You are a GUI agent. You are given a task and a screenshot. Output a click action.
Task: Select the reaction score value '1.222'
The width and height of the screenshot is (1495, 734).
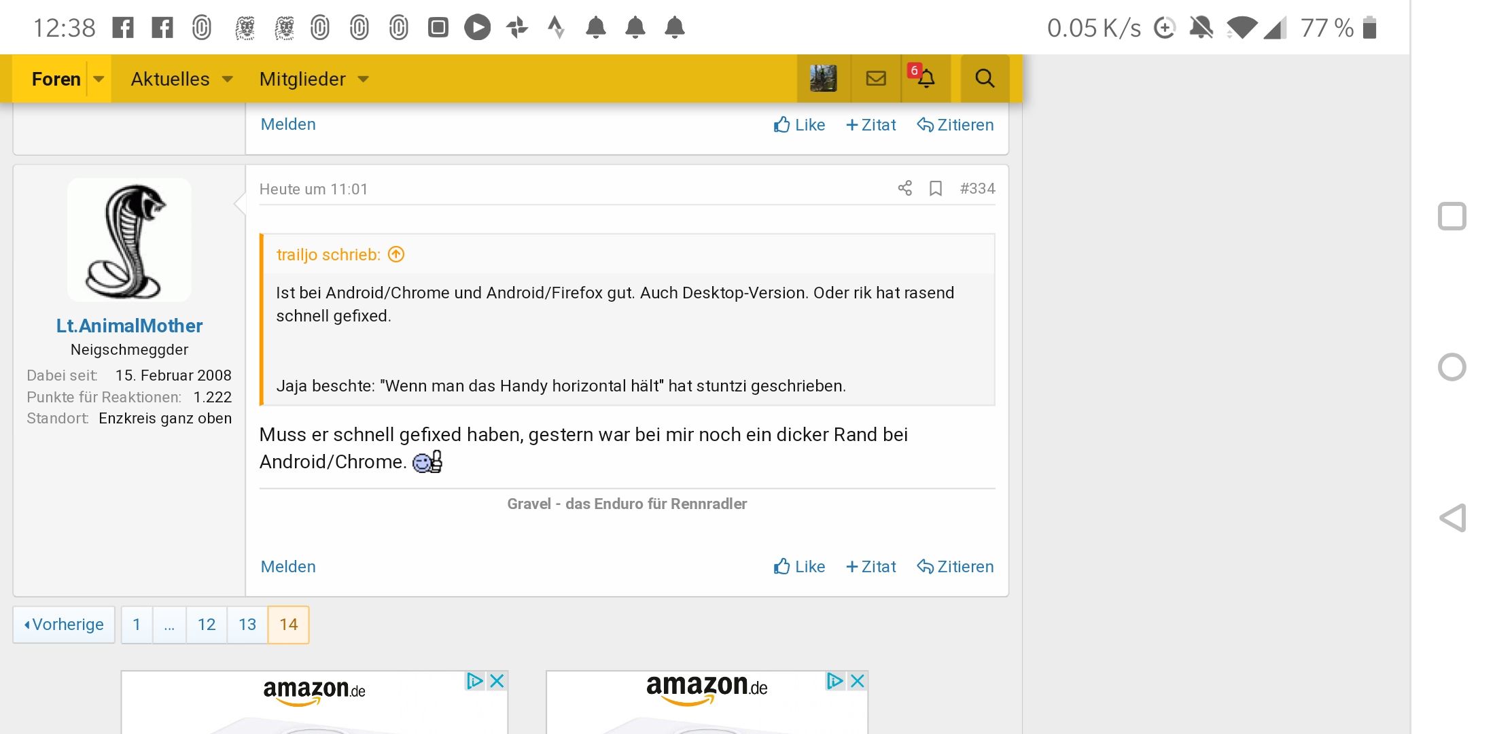pyautogui.click(x=213, y=397)
